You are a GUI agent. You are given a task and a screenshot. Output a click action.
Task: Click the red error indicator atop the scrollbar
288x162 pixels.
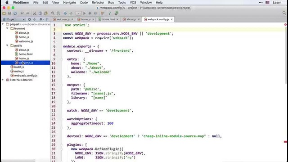(285, 24)
